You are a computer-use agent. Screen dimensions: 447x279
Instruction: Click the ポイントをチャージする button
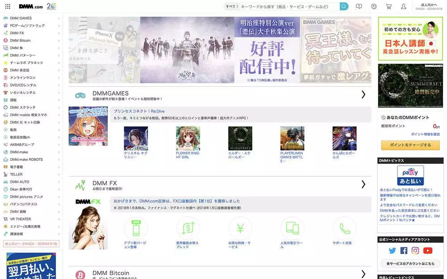click(410, 145)
